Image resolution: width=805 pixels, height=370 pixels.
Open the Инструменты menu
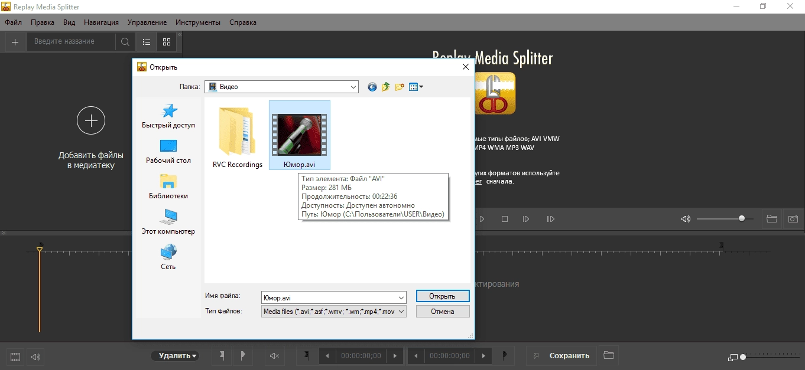(198, 22)
